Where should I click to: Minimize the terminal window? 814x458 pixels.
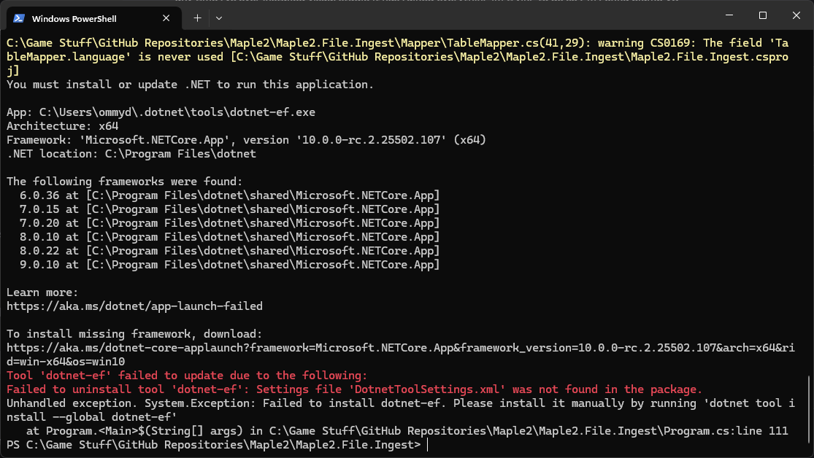click(x=729, y=15)
